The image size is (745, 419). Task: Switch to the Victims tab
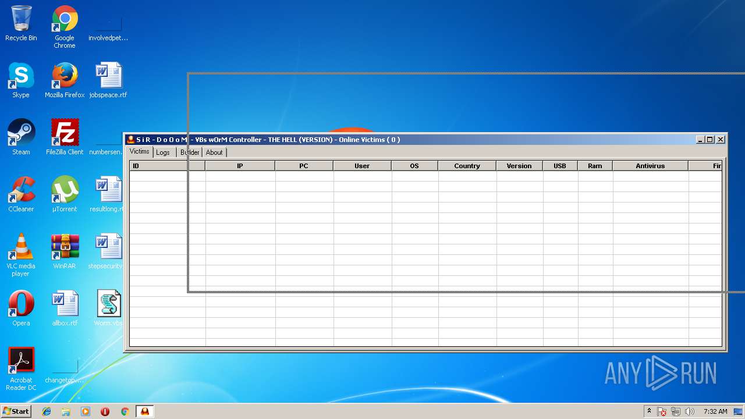139,151
